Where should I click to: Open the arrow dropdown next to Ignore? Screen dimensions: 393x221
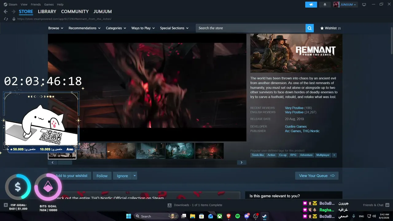tap(134, 176)
